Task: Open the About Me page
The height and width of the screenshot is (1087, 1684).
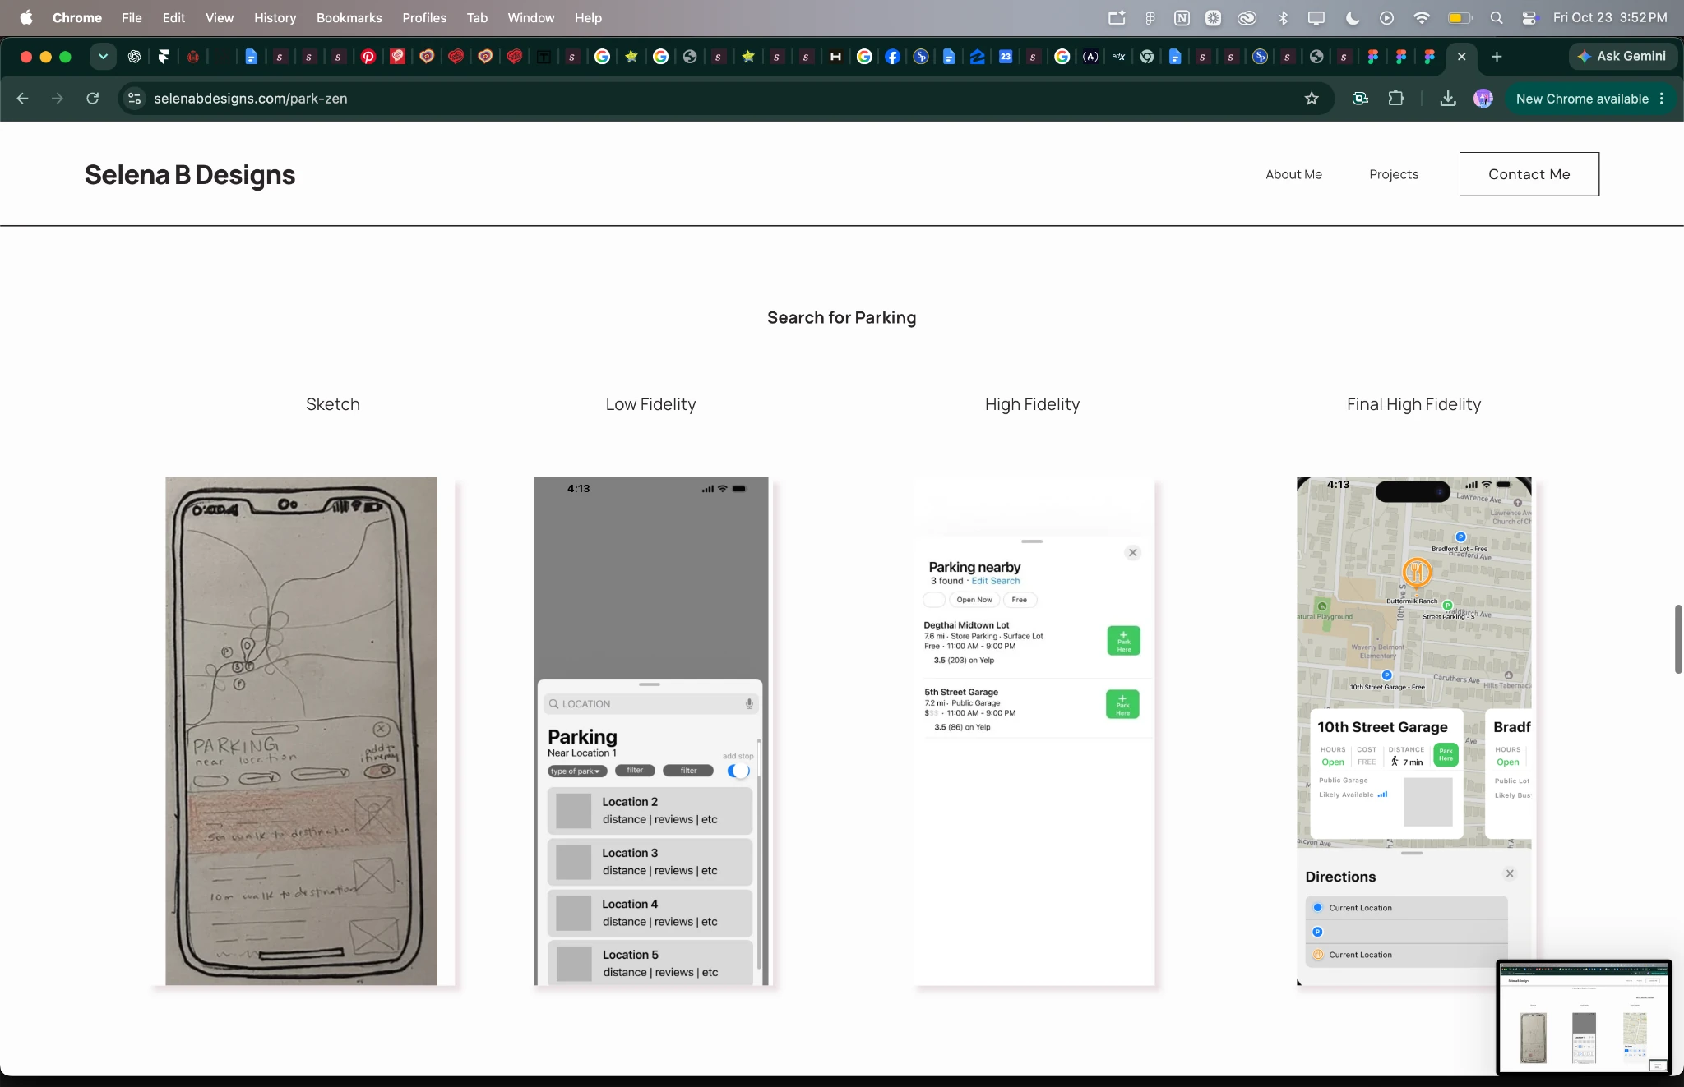Action: click(x=1293, y=174)
